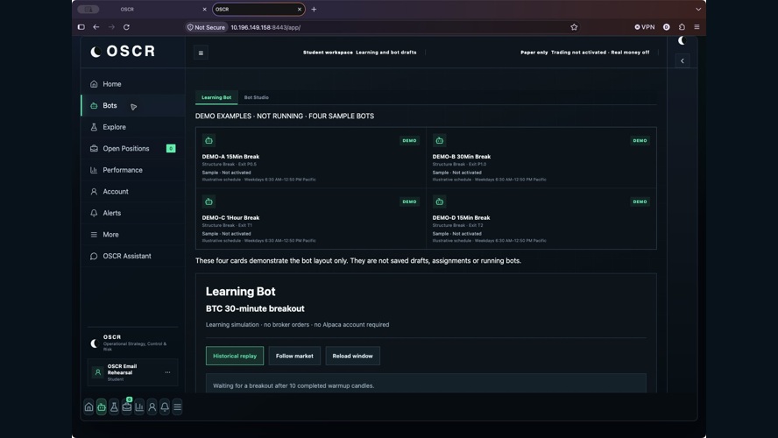778x438 pixels.
Task: Open the hamburger more icon in bottom dock
Action: point(177,406)
